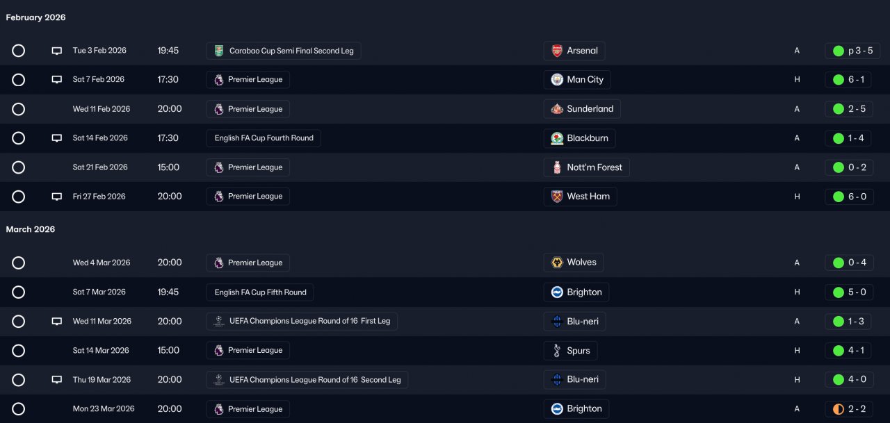This screenshot has width=890, height=423.
Task: Select the radio circle for Spurs fixture
Action: coord(19,351)
